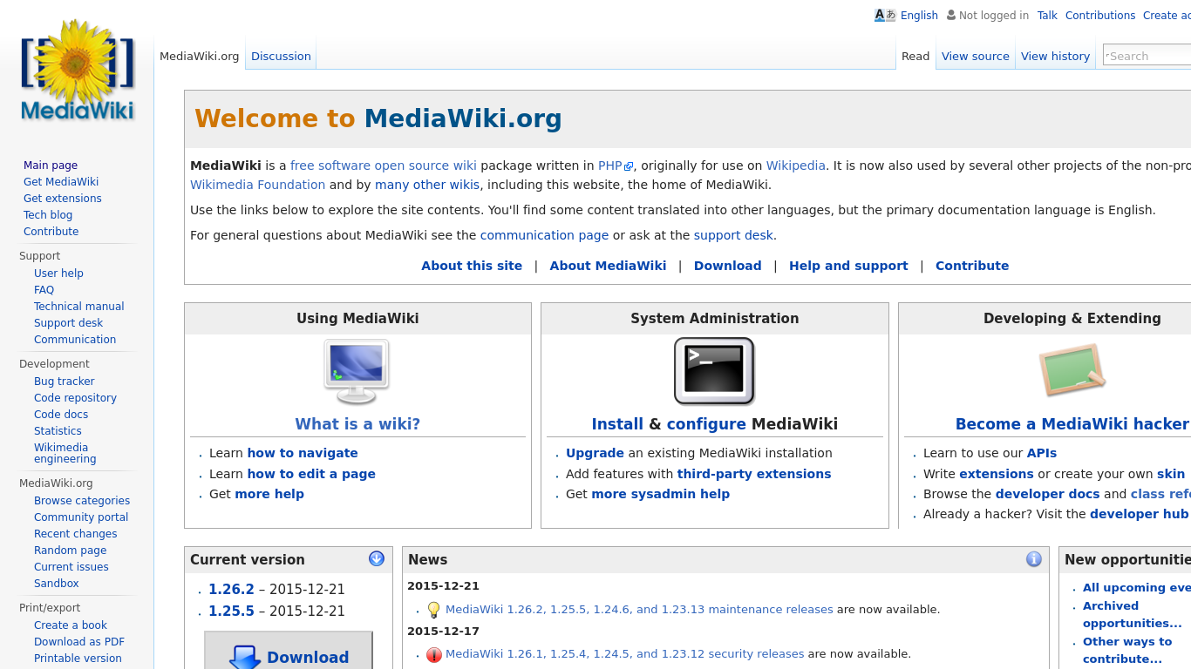1191x669 pixels.
Task: Open Support desk in the sidebar
Action: point(68,323)
